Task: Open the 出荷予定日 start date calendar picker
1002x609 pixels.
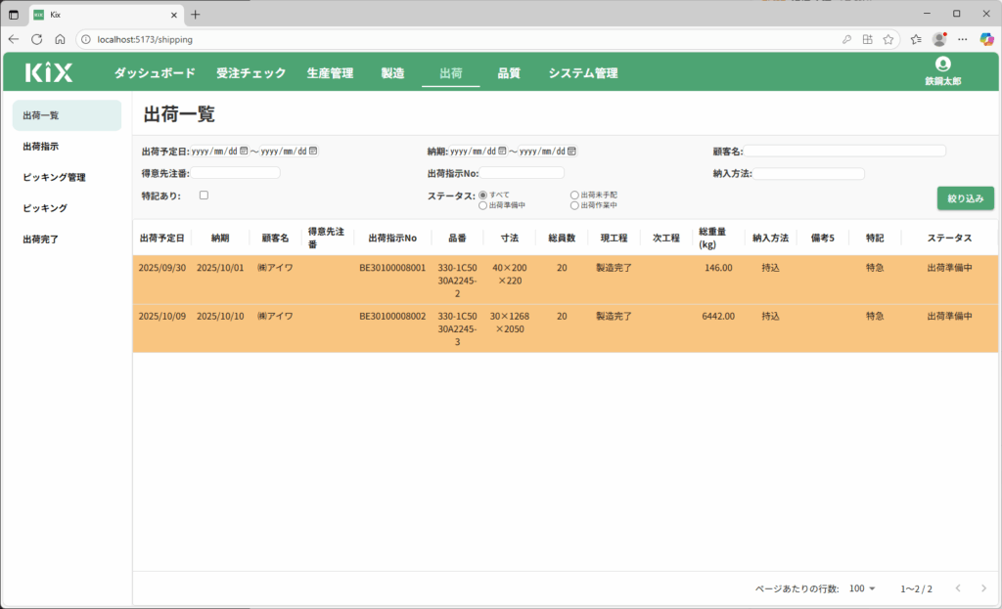Action: point(244,152)
